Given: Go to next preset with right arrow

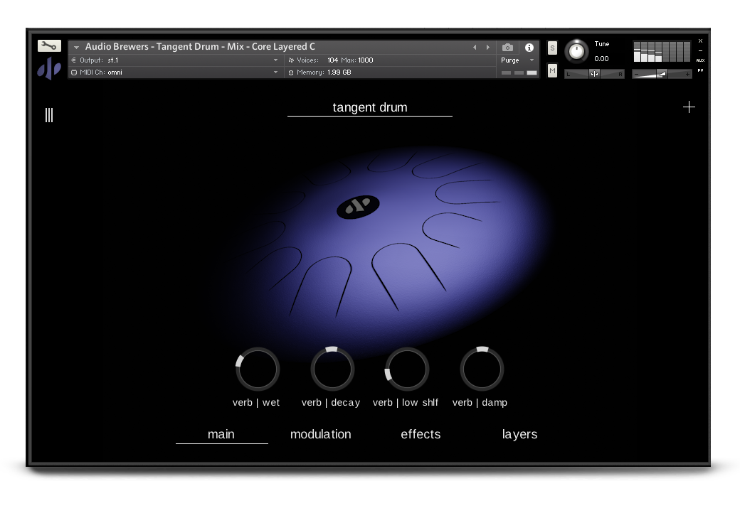Looking at the screenshot, I should click(487, 48).
